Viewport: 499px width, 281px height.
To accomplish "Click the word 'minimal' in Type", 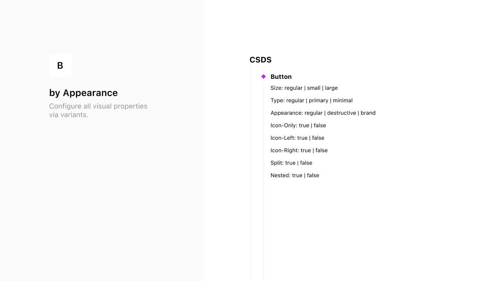I will (343, 100).
